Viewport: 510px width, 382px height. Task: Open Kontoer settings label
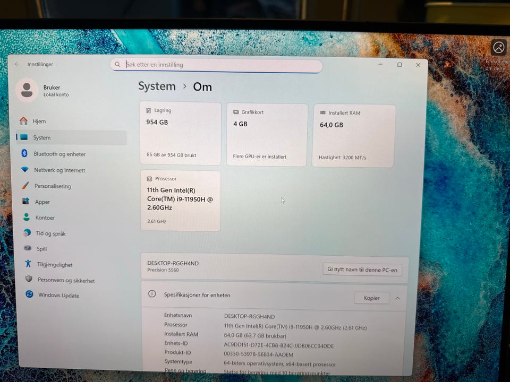pos(45,218)
